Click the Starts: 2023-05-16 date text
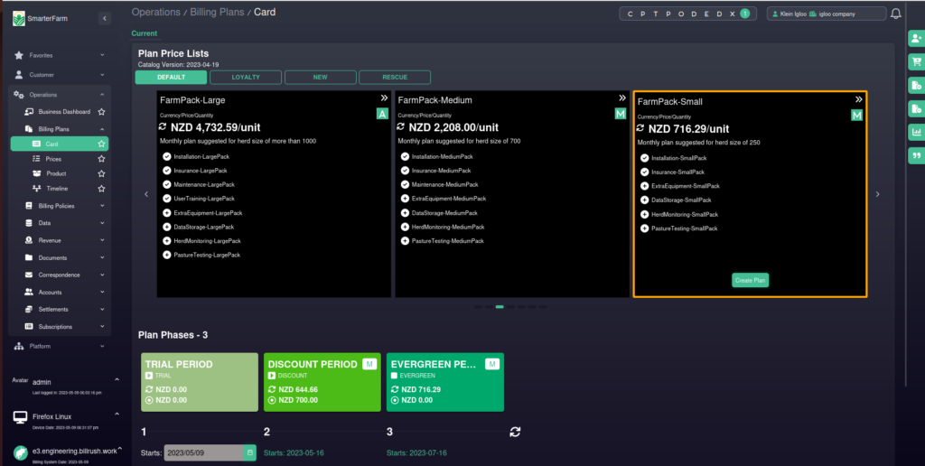Viewport: 925px width, 466px height. (x=294, y=453)
